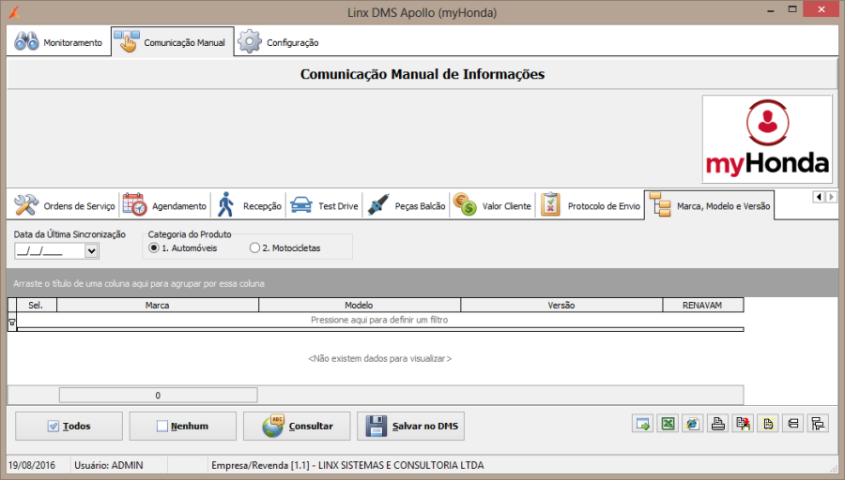Click the Sel. column header
The height and width of the screenshot is (480, 845).
[x=36, y=305]
